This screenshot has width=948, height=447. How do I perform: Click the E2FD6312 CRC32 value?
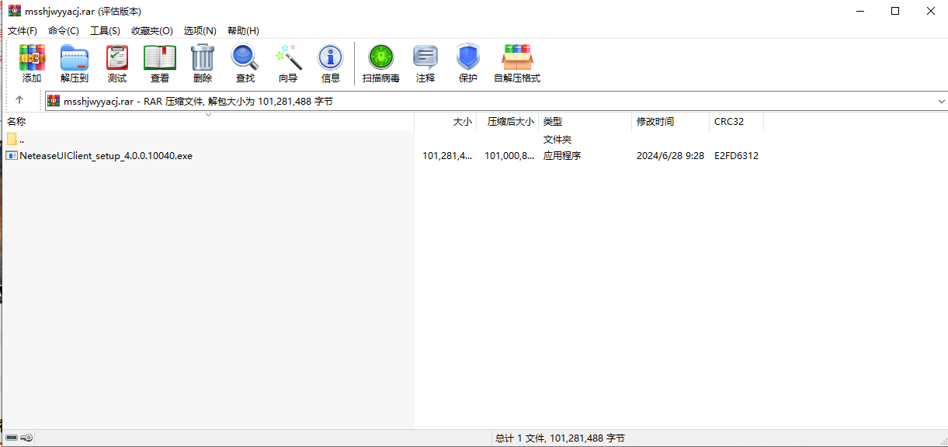(736, 155)
